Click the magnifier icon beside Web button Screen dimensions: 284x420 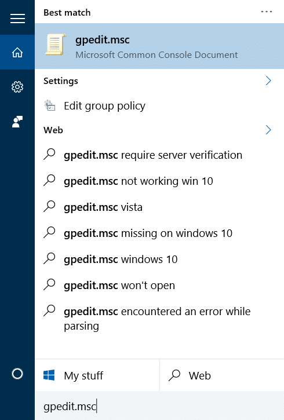174,375
